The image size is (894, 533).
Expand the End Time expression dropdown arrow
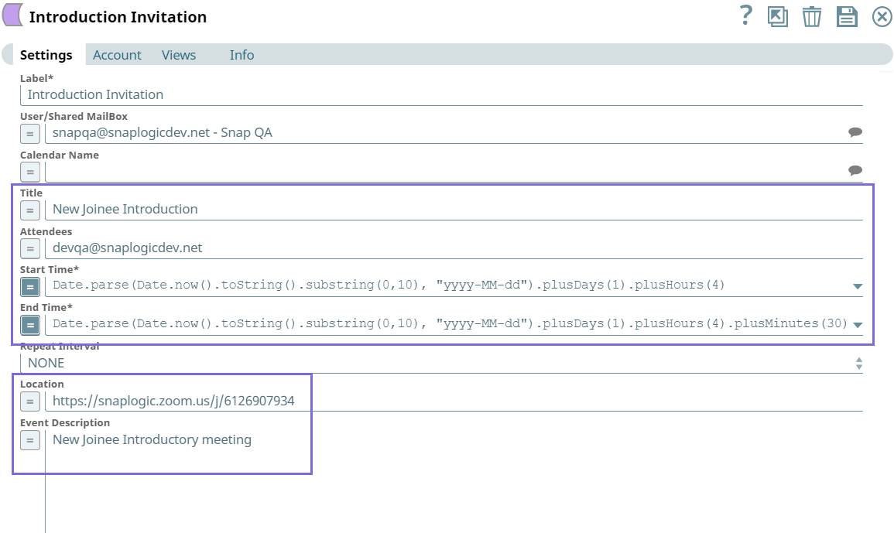[857, 324]
